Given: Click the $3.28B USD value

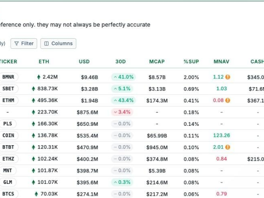Looking at the screenshot, I should pyautogui.click(x=89, y=89).
